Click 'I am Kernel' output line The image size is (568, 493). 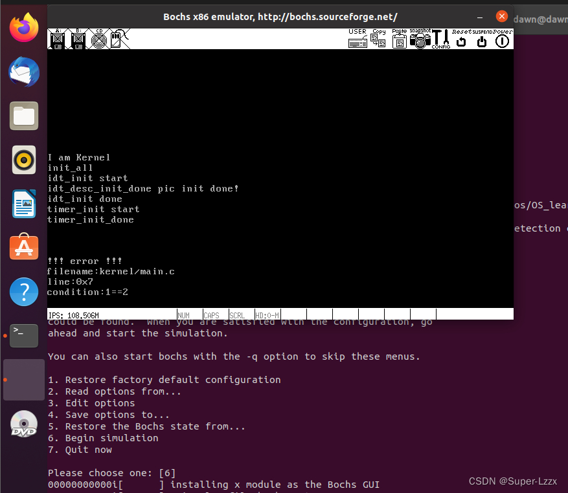pyautogui.click(x=78, y=157)
